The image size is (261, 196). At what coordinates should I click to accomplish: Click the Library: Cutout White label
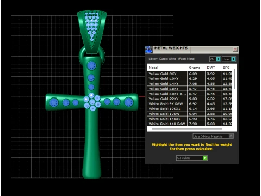click(x=171, y=59)
